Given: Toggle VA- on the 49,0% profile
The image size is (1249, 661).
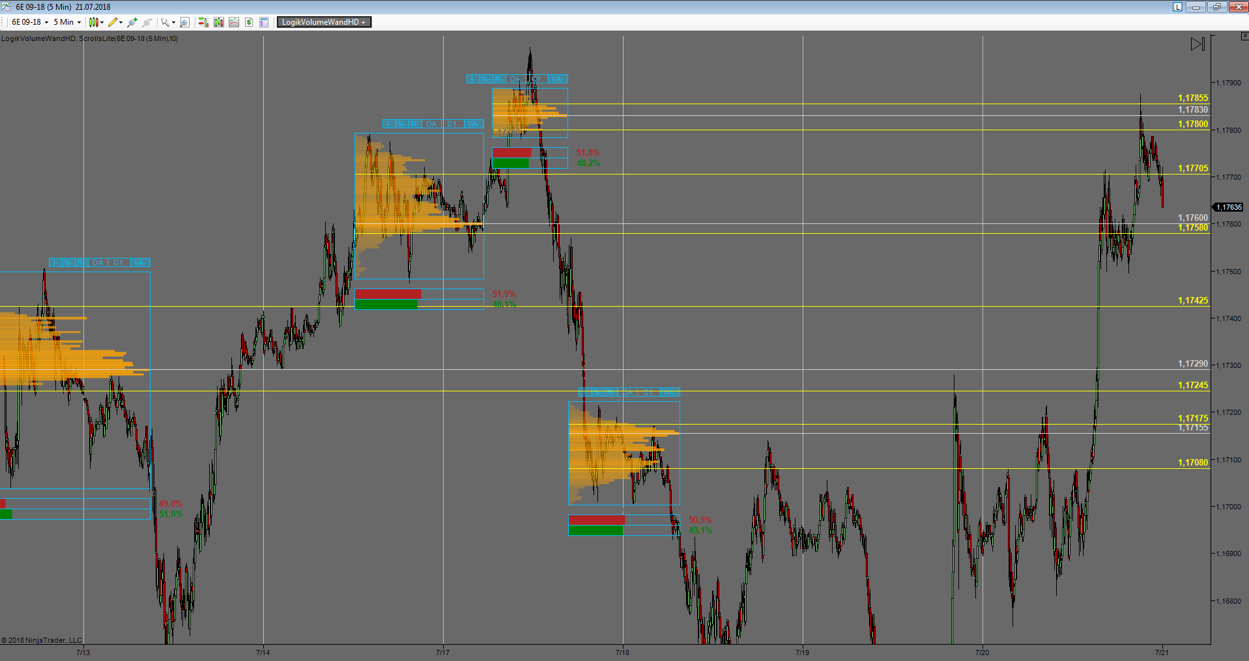Looking at the screenshot, I should (x=140, y=262).
